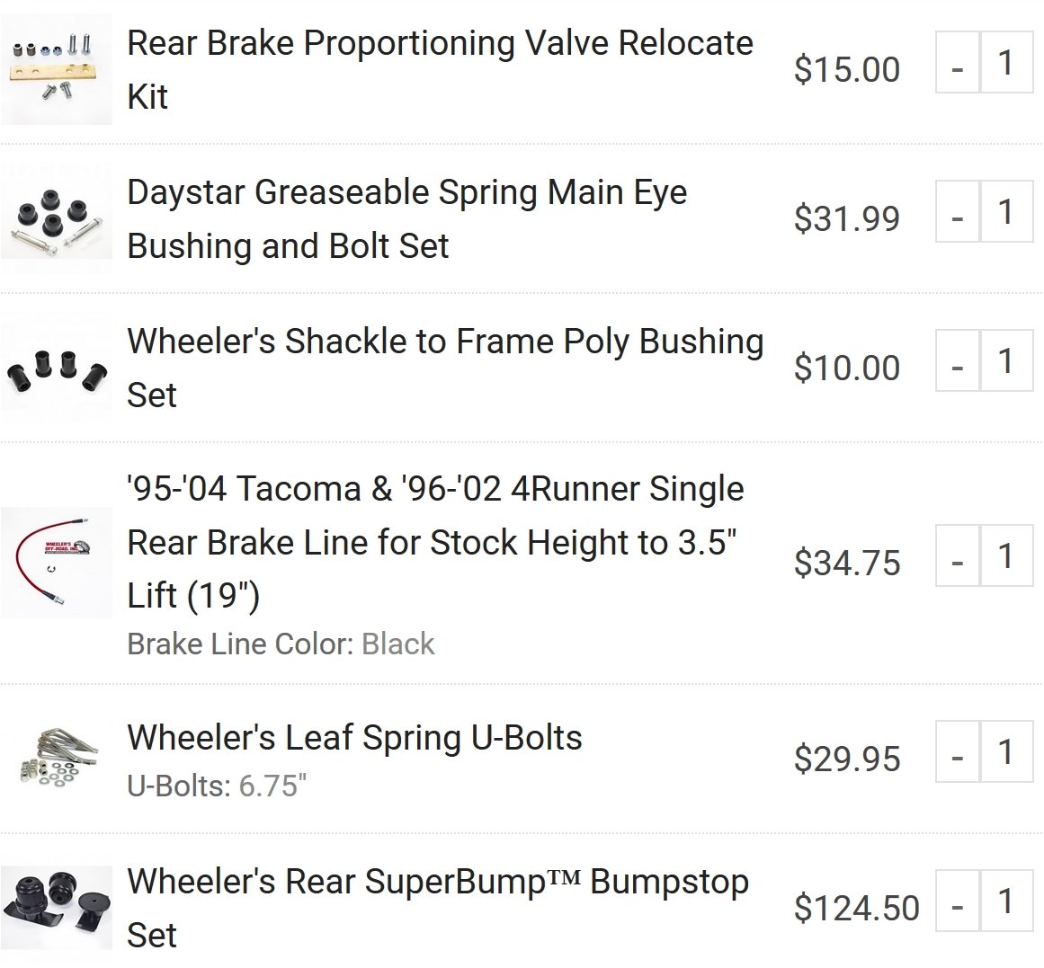This screenshot has height=968, width=1044.
Task: Decrease quantity of the $34.75 brake line
Action: tap(958, 555)
